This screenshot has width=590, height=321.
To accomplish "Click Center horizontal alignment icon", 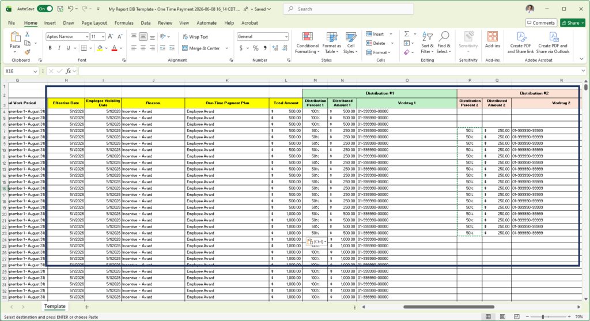I will (x=143, y=48).
